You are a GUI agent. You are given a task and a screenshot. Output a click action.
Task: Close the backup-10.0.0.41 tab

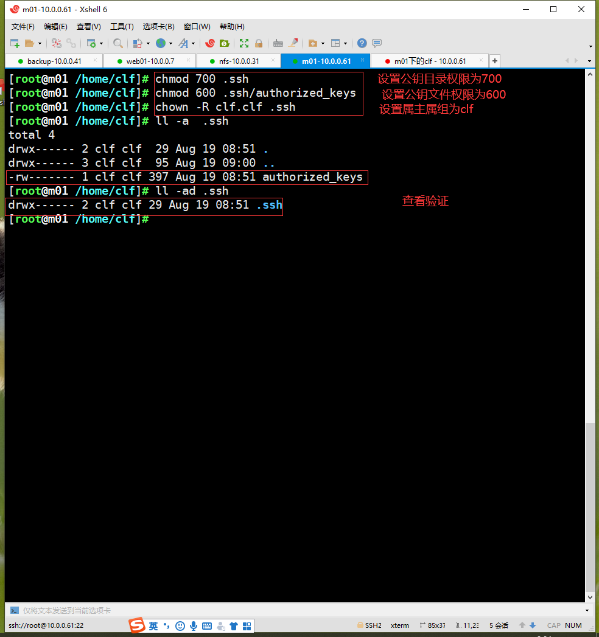click(95, 60)
